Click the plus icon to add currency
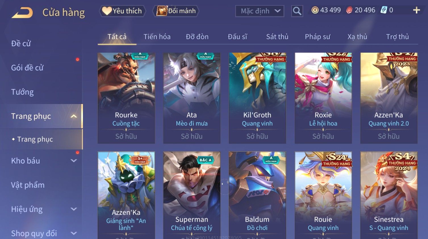Viewport: 428px width, 239px height. [x=416, y=10]
